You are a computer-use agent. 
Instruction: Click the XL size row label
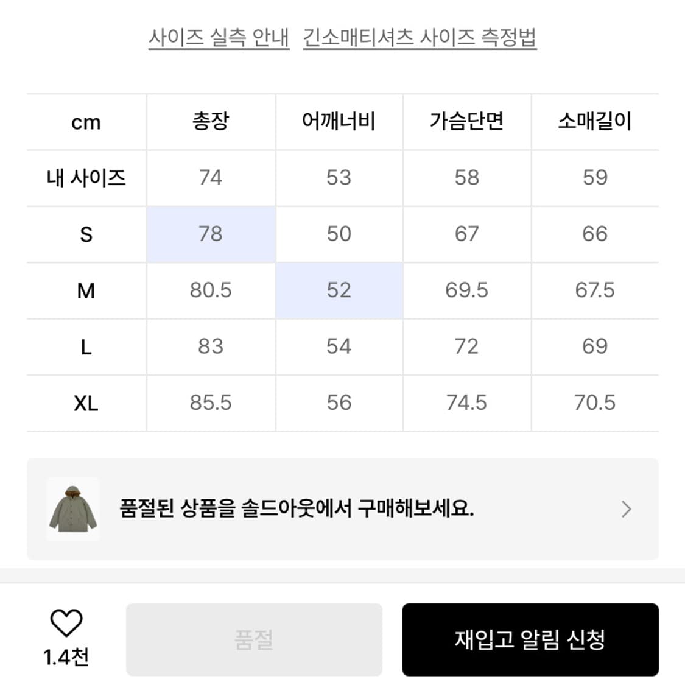pyautogui.click(x=86, y=402)
